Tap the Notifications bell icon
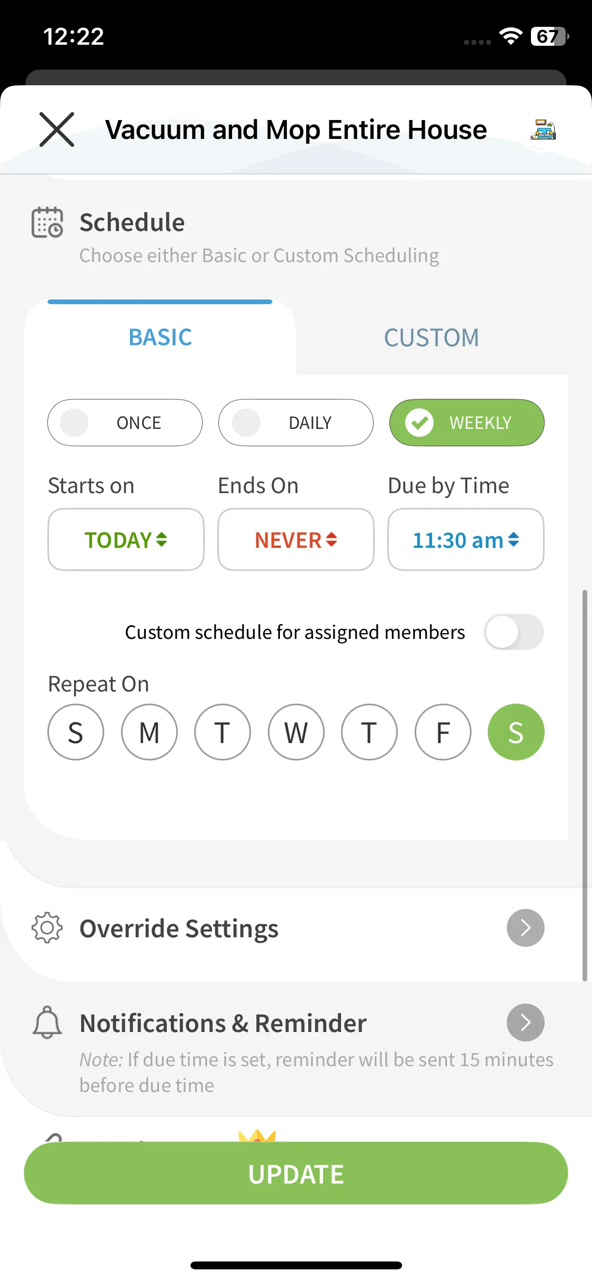 pos(47,1022)
